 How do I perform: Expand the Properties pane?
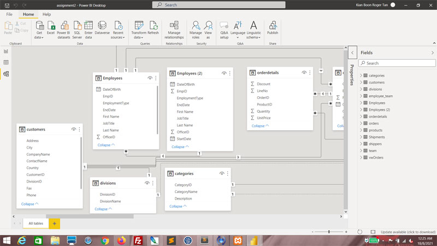point(352,52)
